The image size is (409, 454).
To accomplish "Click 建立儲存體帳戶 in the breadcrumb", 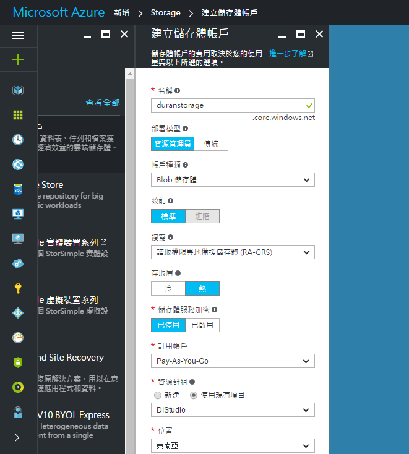I will (230, 13).
